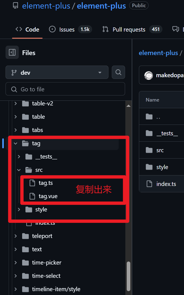The width and height of the screenshot is (184, 295).
Task: Expand the teleport folder
Action: tap(15, 236)
